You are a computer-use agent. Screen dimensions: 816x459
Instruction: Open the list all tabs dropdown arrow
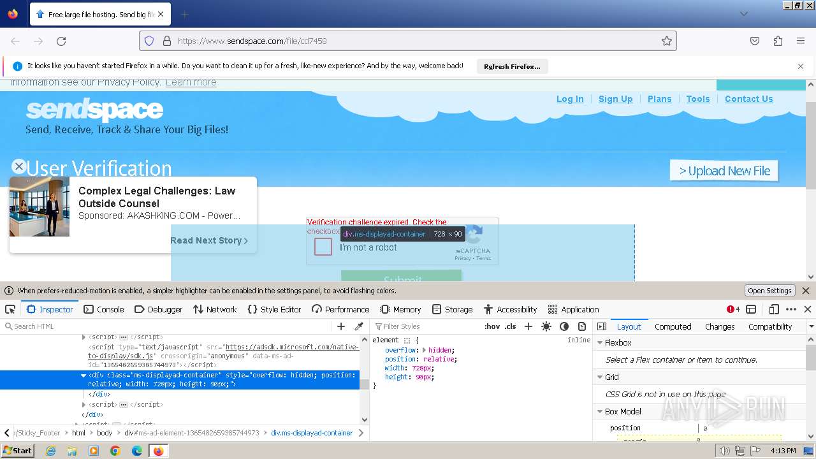[744, 14]
